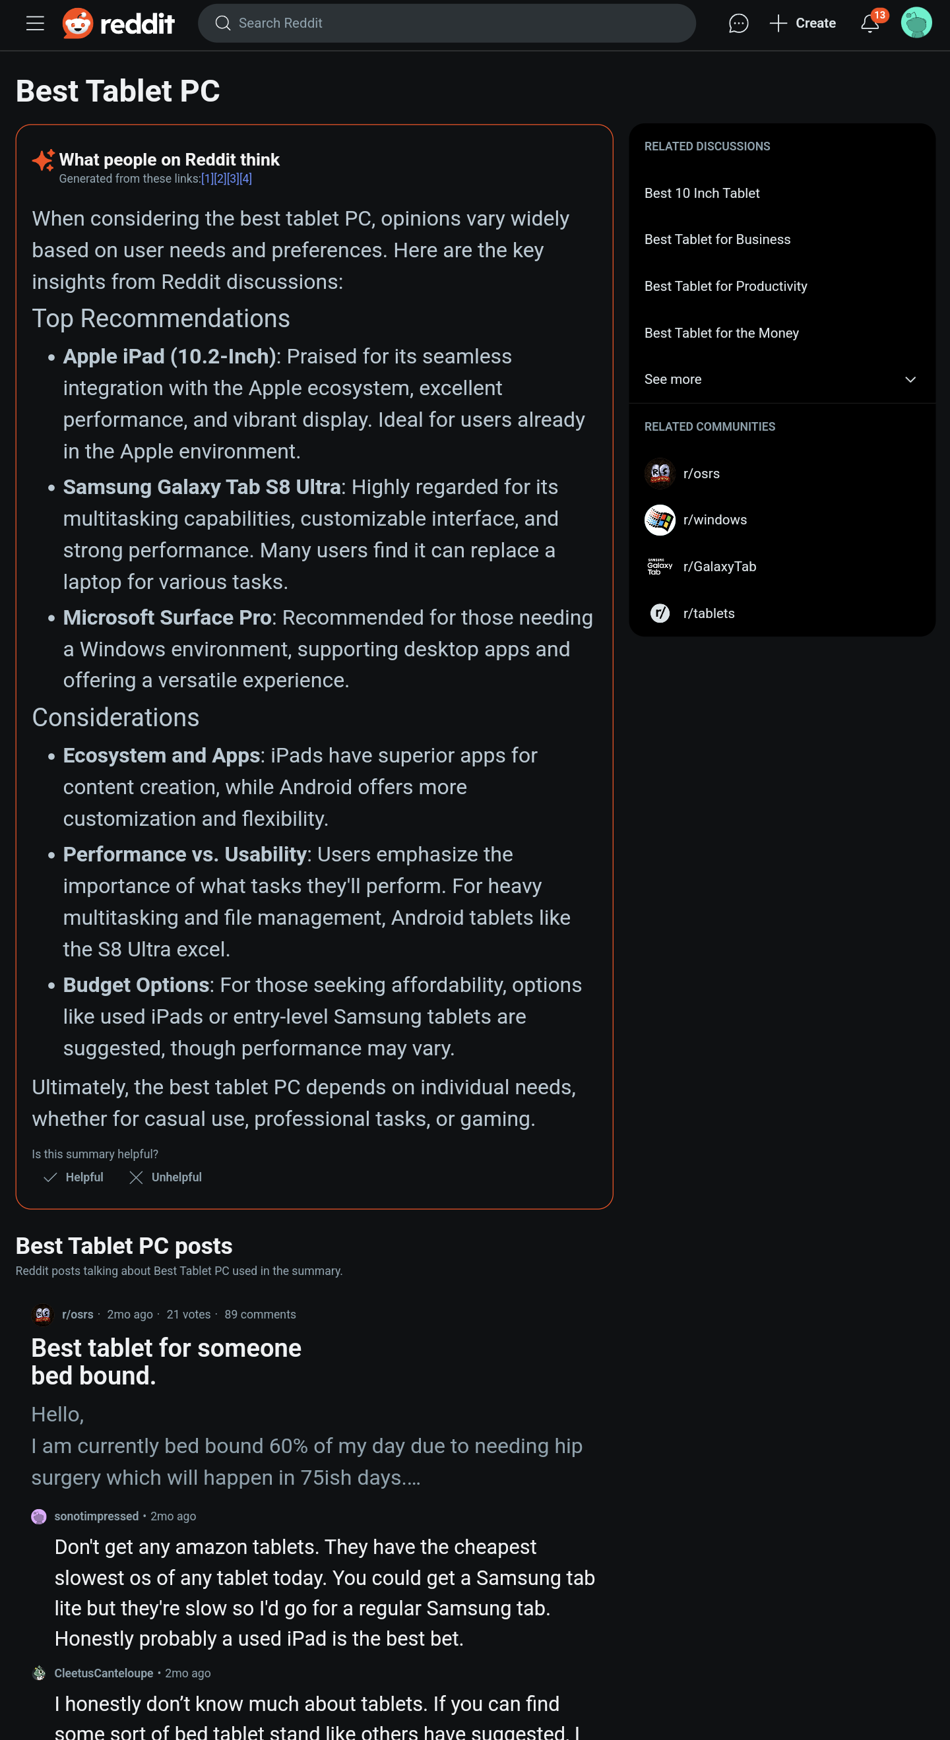Visit commenter sonotimpressed's profile

coord(96,1516)
